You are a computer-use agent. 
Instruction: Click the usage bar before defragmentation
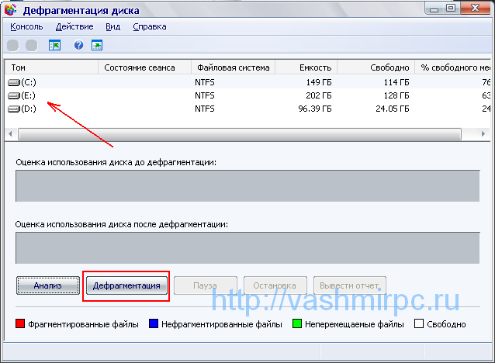(247, 186)
